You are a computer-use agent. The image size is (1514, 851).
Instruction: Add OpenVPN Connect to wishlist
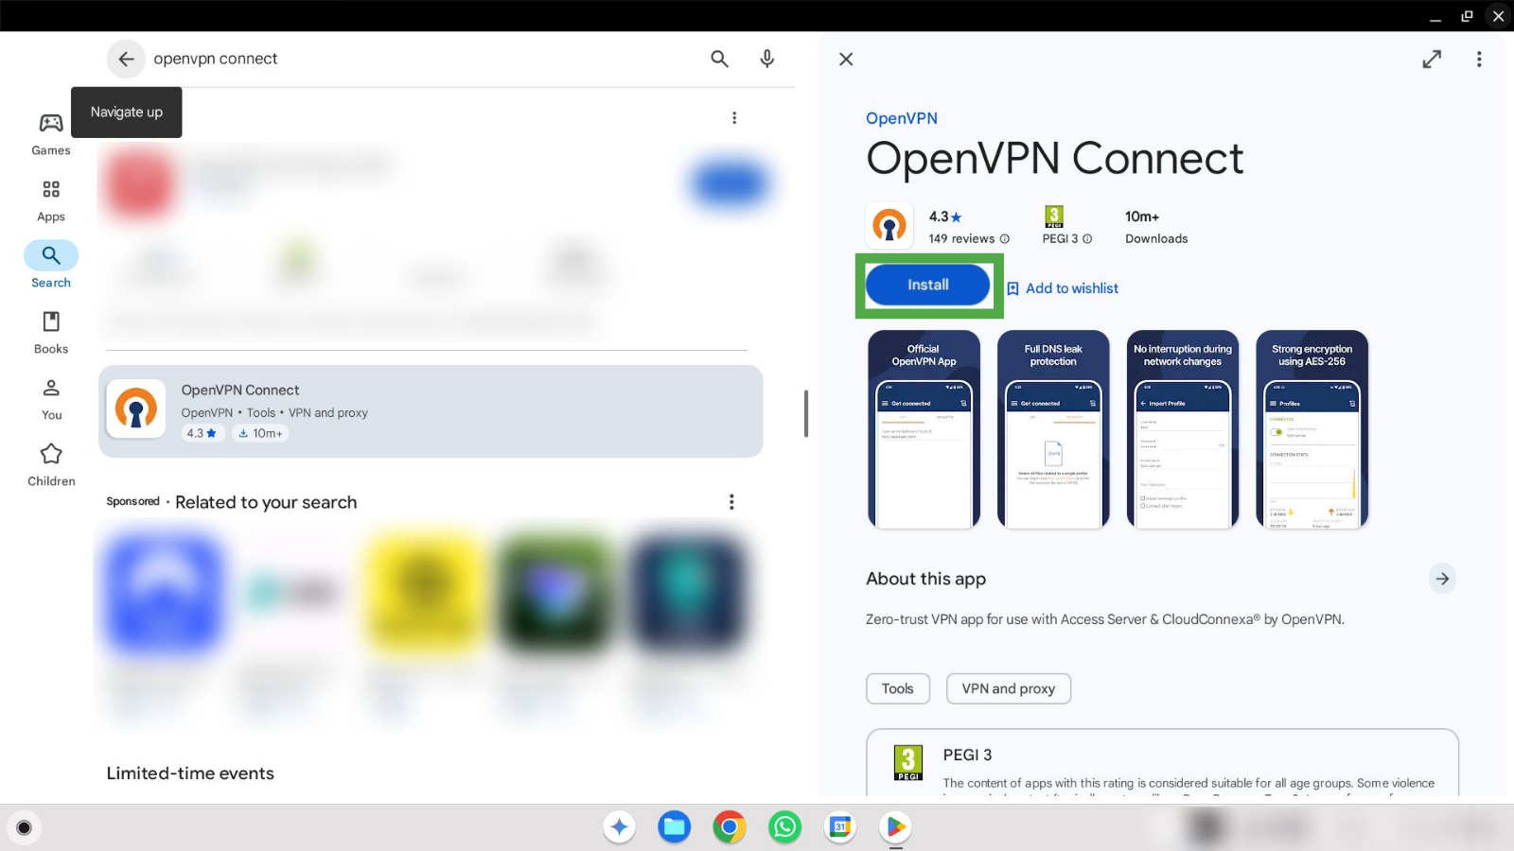coord(1062,288)
